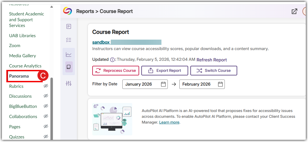308x142 pixels.
Task: Click the Reprocess Course button
Action: [x=116, y=70]
